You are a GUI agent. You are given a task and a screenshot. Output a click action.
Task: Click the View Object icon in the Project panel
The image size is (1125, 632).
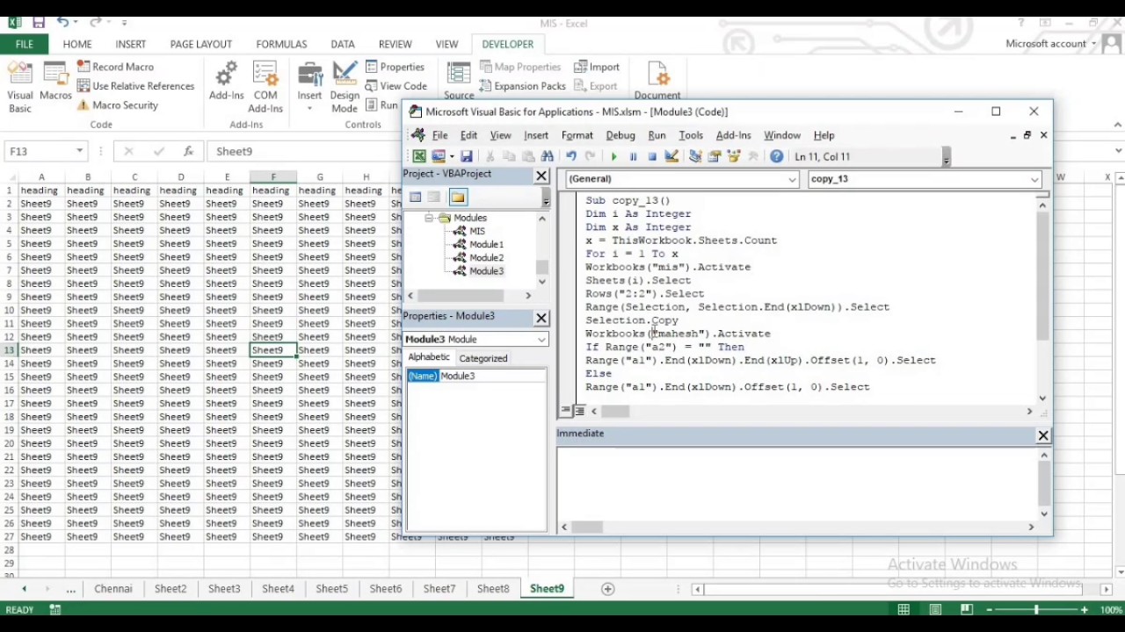(434, 197)
